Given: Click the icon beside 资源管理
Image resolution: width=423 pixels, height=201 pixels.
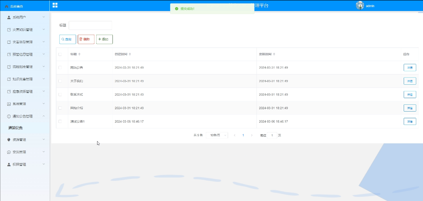Looking at the screenshot, I should (x=9, y=140).
